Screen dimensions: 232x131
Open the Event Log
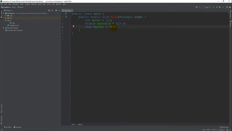224,127
